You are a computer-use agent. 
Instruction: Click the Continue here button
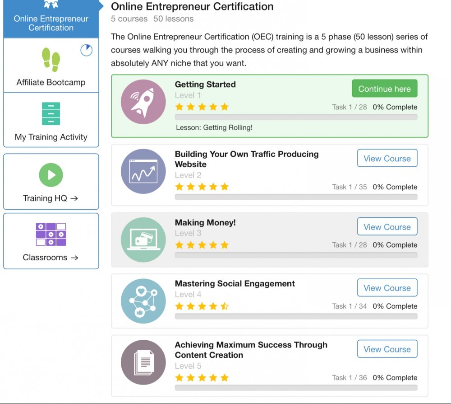(x=385, y=89)
